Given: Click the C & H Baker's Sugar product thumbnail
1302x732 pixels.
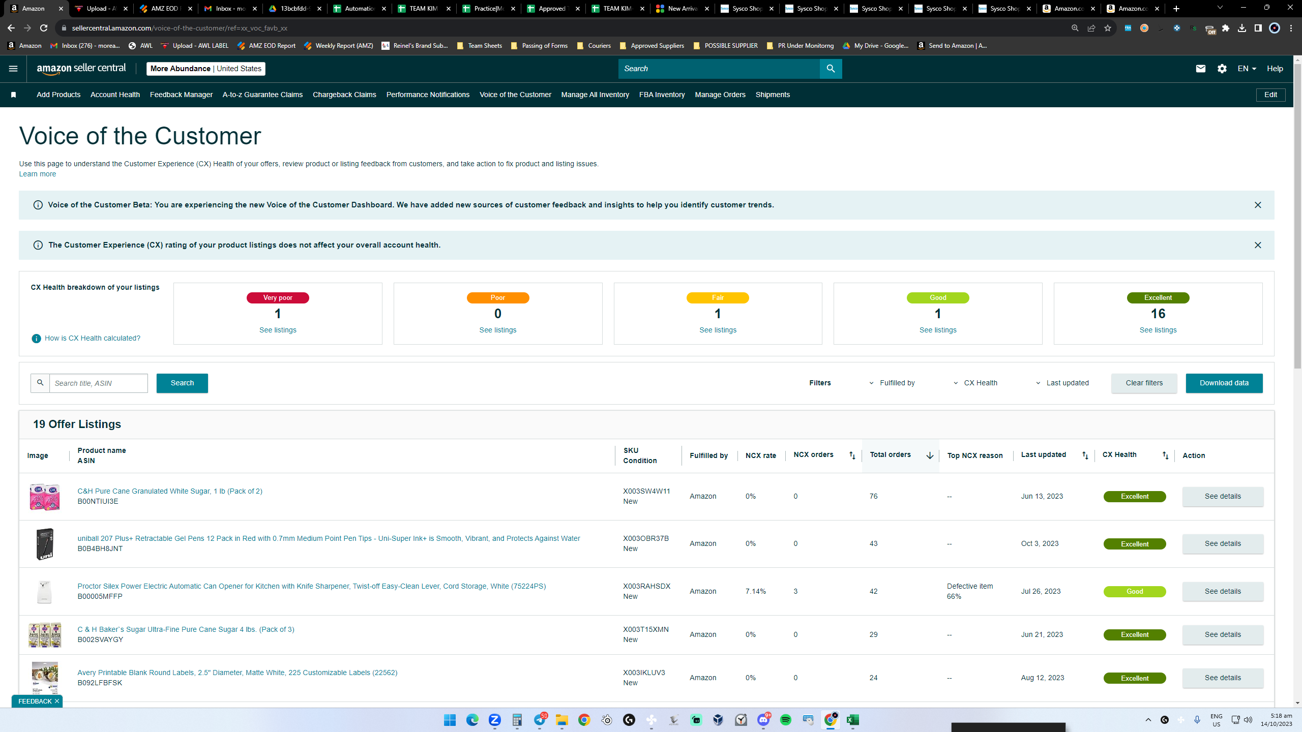Looking at the screenshot, I should click(x=45, y=635).
